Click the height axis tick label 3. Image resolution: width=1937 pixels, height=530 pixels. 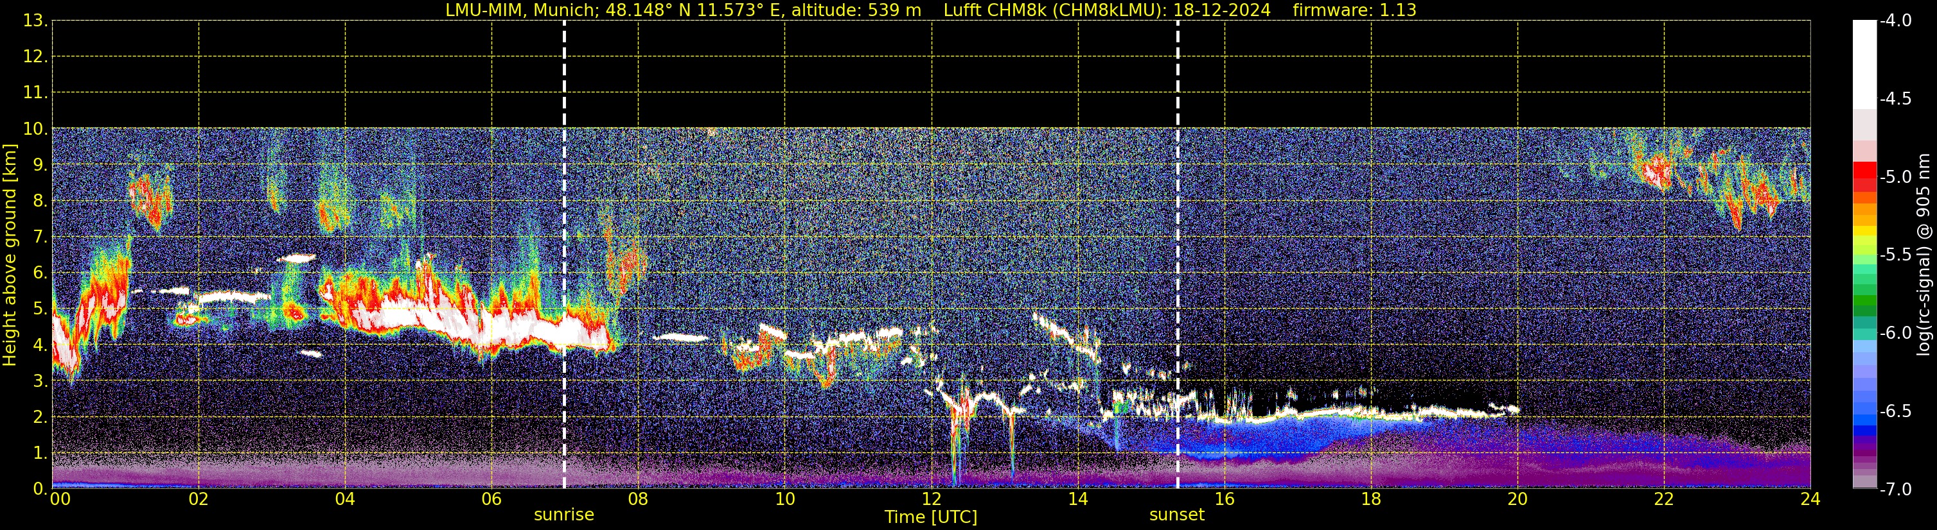point(39,381)
